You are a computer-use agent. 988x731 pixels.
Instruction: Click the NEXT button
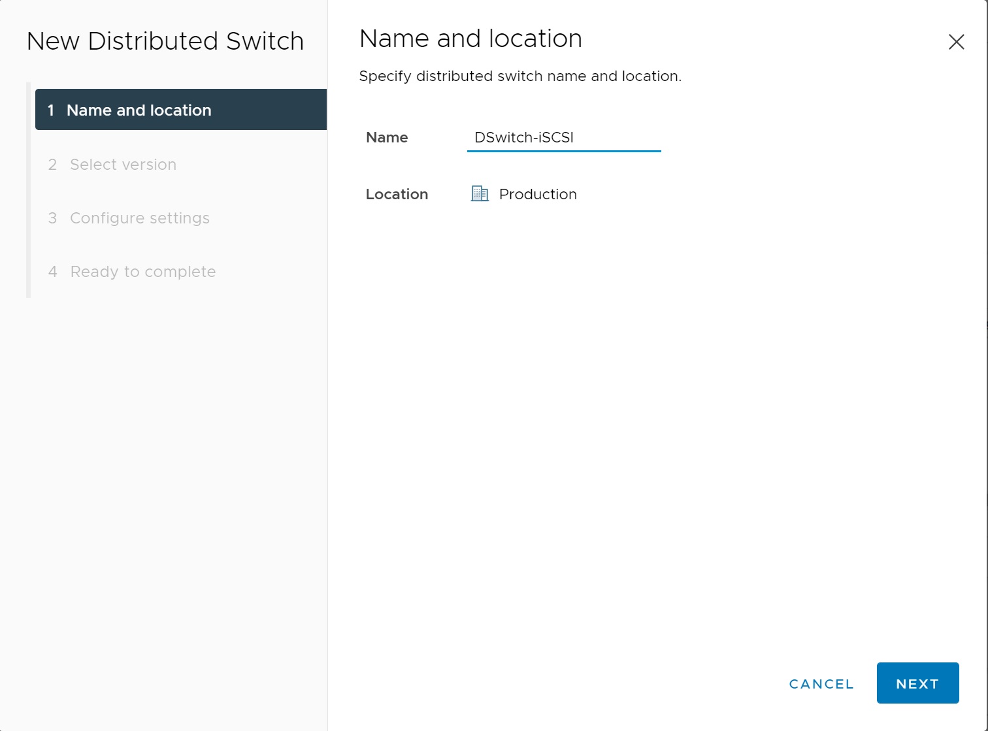coord(917,683)
